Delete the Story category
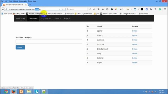The image size is (168, 94). [135, 54]
